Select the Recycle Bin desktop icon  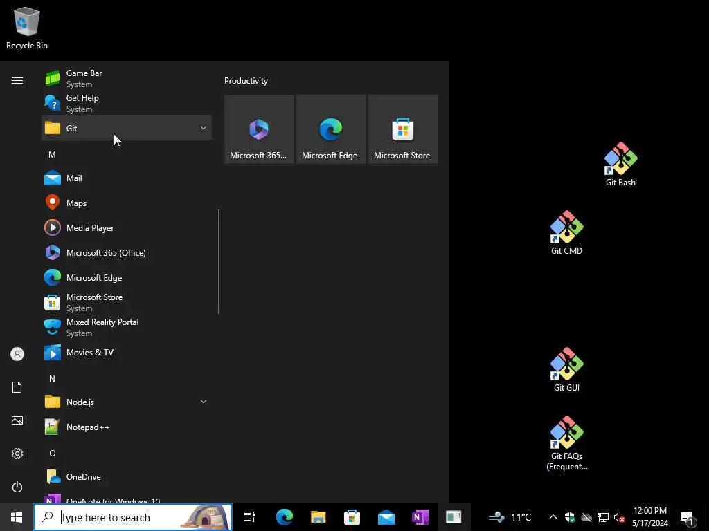27,28
